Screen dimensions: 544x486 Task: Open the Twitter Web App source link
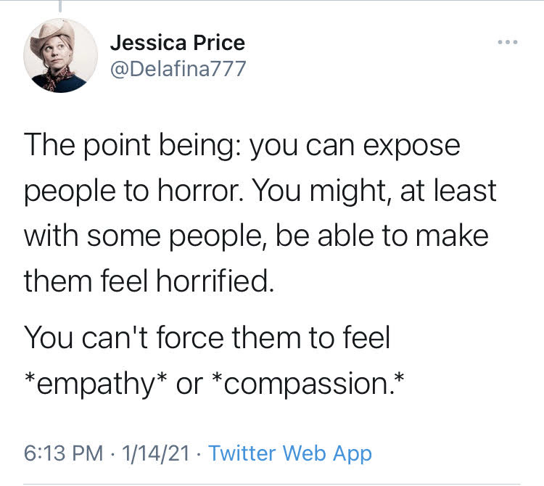tap(290, 454)
